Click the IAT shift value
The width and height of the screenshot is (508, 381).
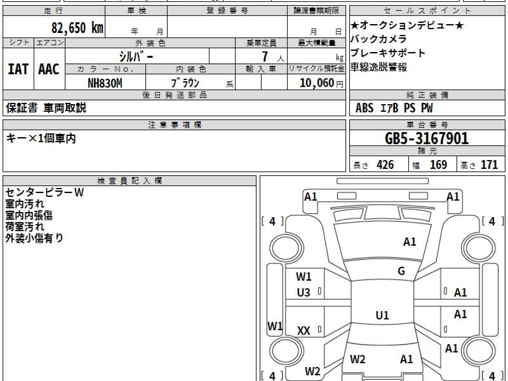tap(18, 69)
